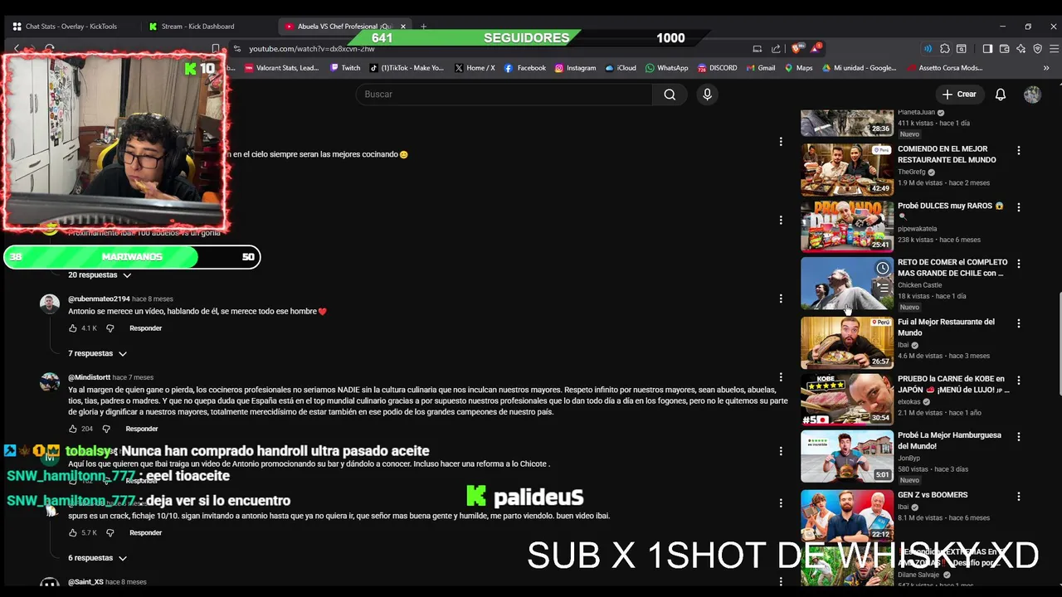The image size is (1062, 597).
Task: Like the comment with 5.7K likes
Action: [x=73, y=532]
